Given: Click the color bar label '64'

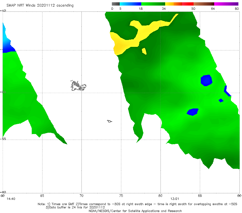Looking at the screenshot, I should (x=213, y=9).
